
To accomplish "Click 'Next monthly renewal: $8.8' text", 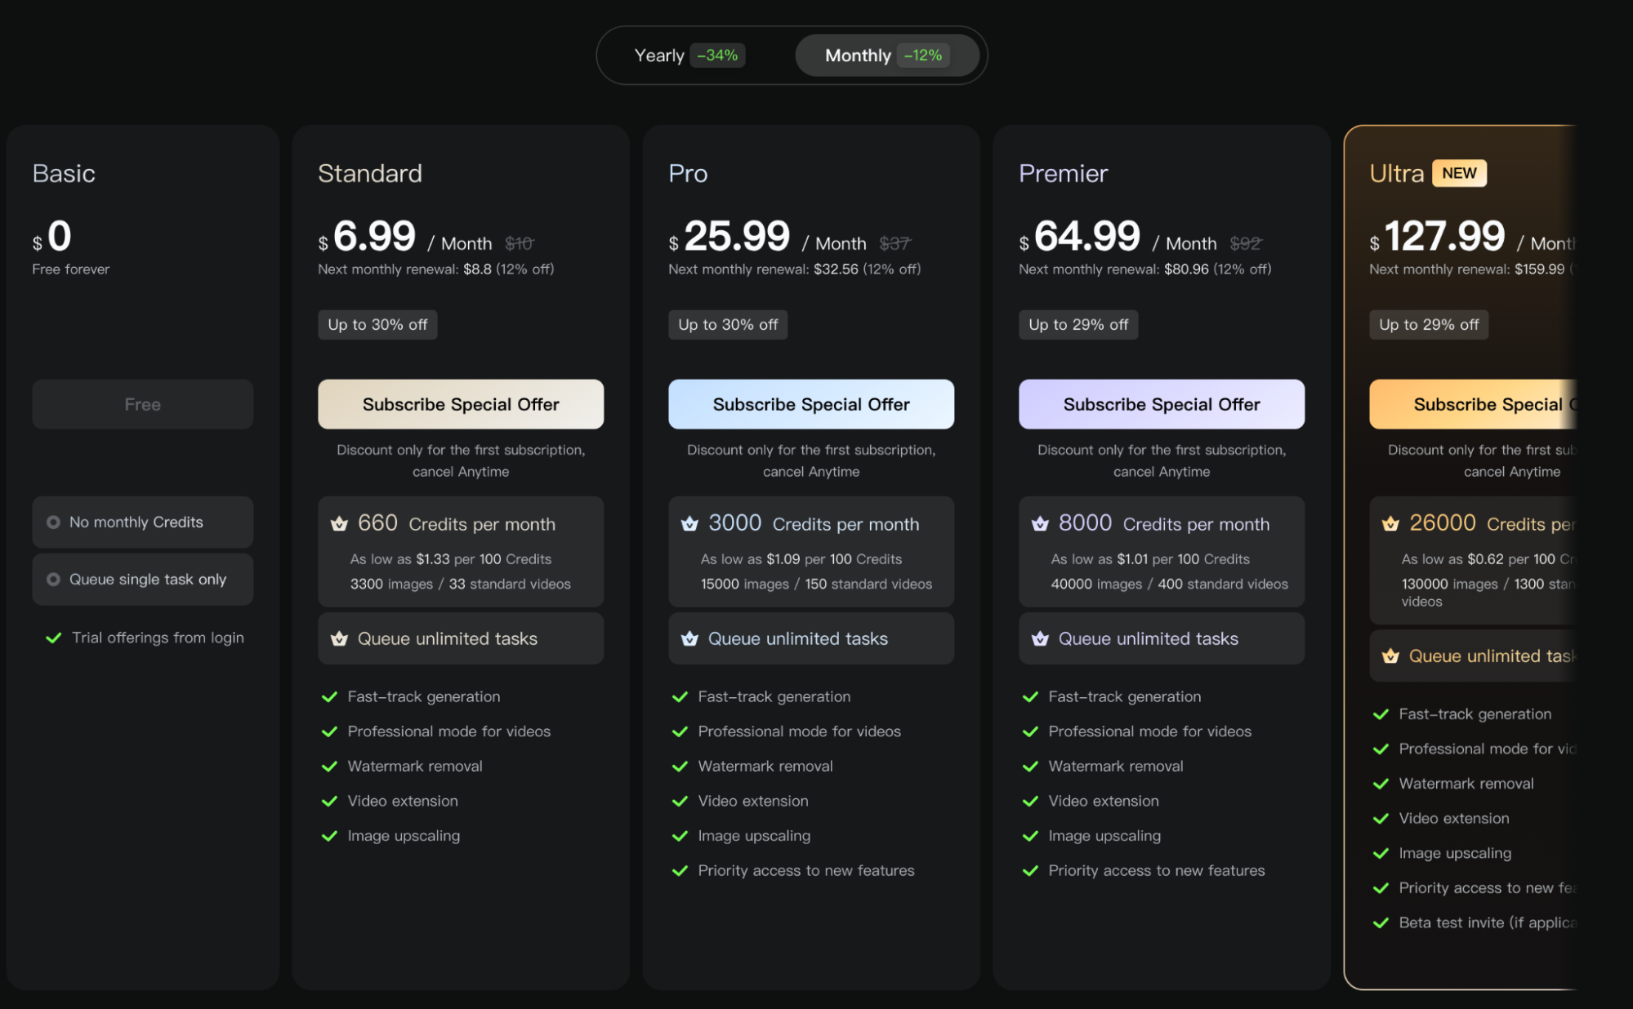I will tap(404, 269).
